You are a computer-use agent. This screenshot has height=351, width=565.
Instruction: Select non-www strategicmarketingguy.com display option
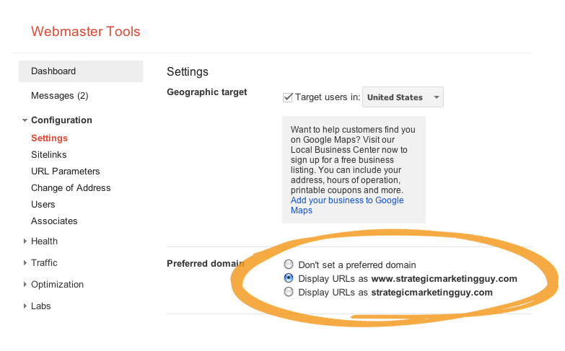click(x=288, y=292)
